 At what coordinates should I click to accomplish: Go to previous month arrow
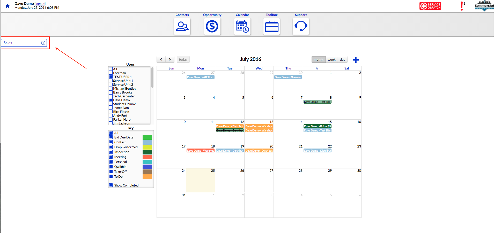point(161,59)
